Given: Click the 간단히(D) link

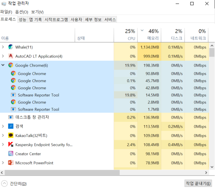Looking at the screenshot, I should [x=18, y=183].
